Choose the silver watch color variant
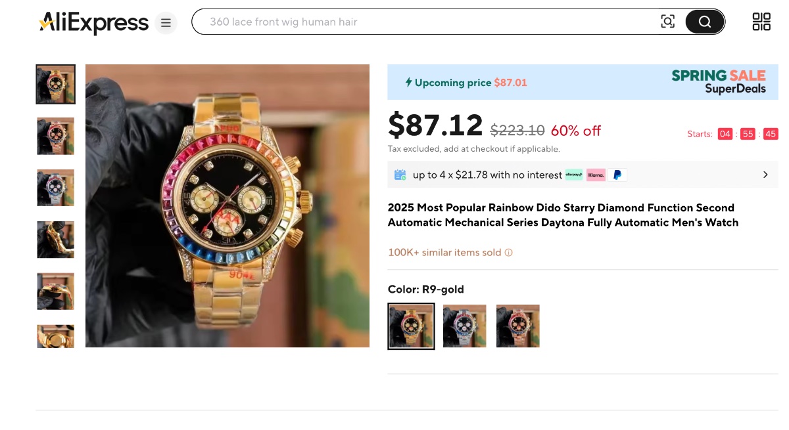The height and width of the screenshot is (430, 789). point(465,326)
